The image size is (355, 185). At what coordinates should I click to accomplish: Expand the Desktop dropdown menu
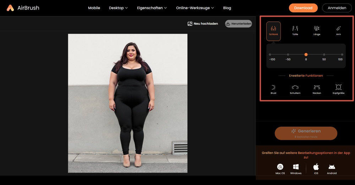(x=118, y=8)
